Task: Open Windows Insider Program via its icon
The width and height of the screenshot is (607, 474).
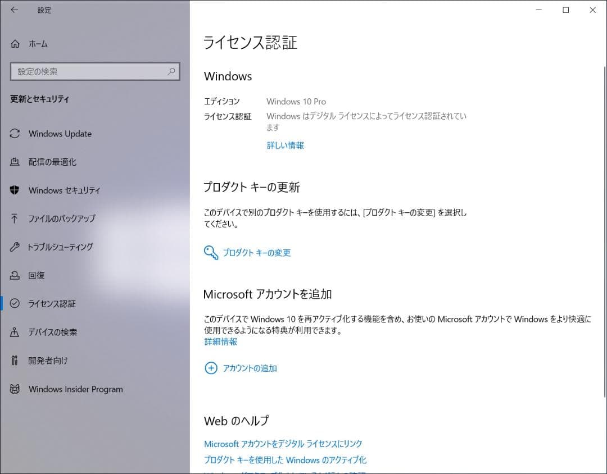Action: pos(15,389)
